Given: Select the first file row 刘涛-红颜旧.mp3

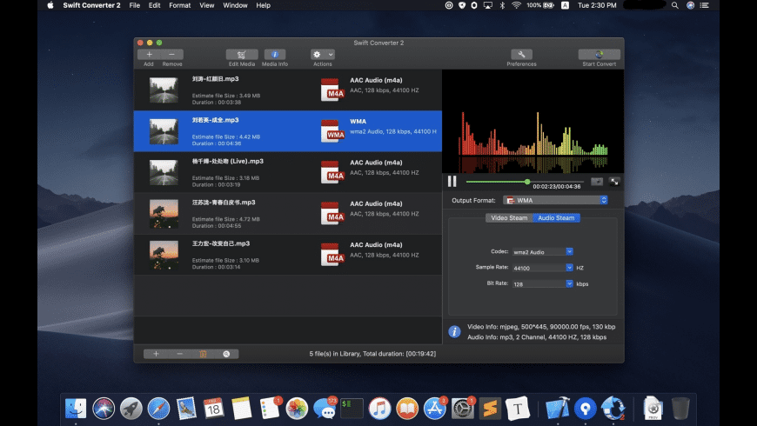Looking at the screenshot, I should [288, 90].
